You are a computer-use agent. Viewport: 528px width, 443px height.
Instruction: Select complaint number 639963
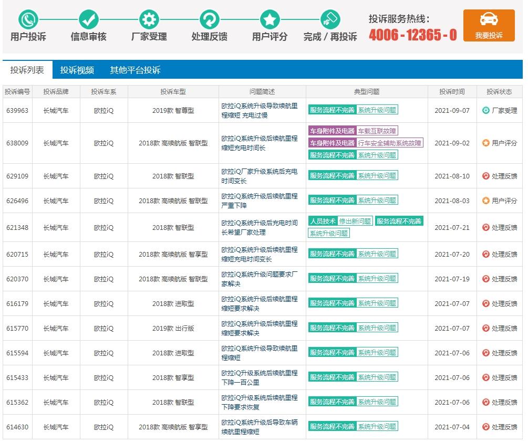pyautogui.click(x=17, y=110)
